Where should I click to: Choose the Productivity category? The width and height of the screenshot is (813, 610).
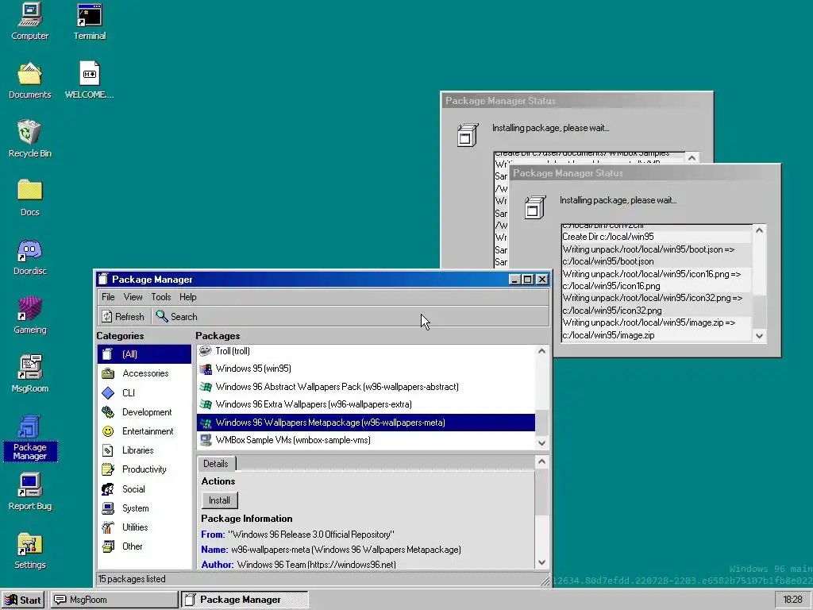(x=144, y=469)
